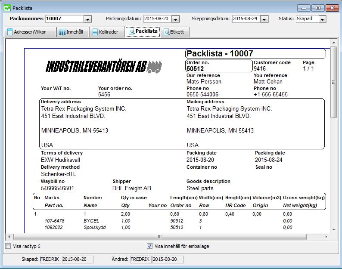Click Delivery method Schenker-BTL

pyautogui.click(x=59, y=174)
